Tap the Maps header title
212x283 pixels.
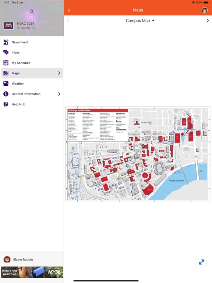[138, 10]
